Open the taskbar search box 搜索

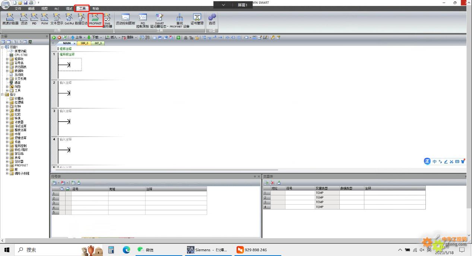point(47,250)
